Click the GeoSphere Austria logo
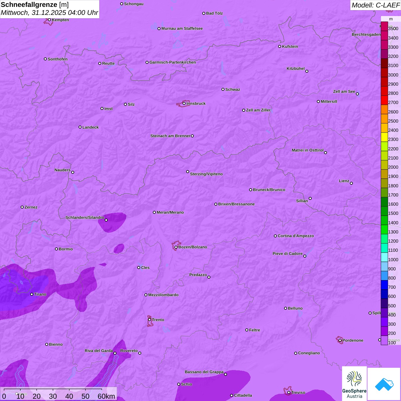The width and height of the screenshot is (401, 401). (x=354, y=383)
